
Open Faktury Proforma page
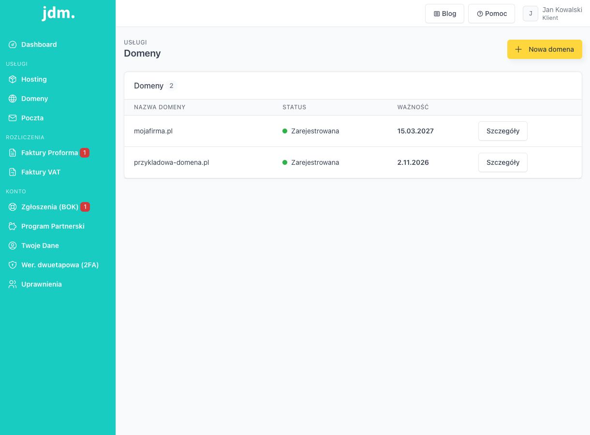[x=58, y=153]
